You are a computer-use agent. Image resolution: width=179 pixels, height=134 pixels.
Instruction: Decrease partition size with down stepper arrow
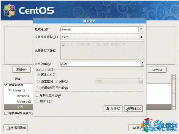[142, 65]
